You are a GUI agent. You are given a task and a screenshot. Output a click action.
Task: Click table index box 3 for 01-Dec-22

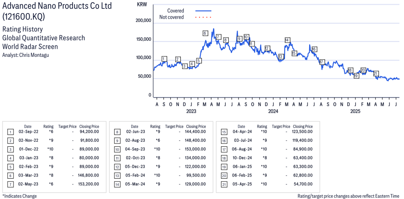click(x=10, y=149)
